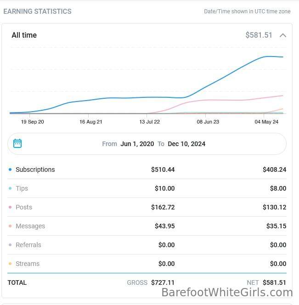Screen dimensions: 299x305
Task: Toggle Messages series visibility
Action: [30, 226]
